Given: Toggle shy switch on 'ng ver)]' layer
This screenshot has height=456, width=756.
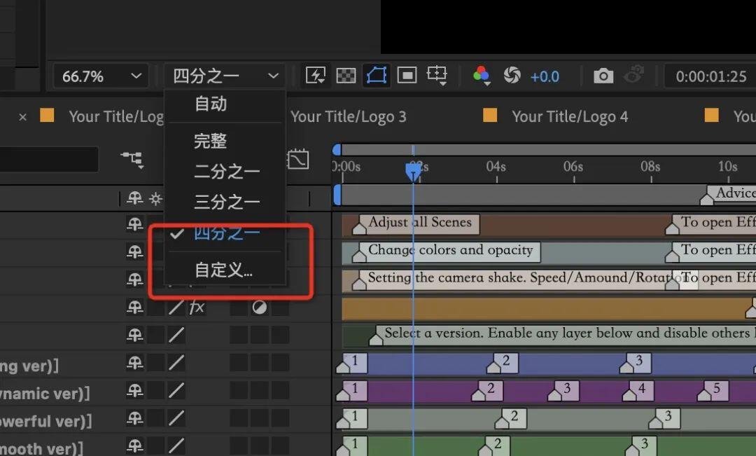Looking at the screenshot, I should coord(134,362).
